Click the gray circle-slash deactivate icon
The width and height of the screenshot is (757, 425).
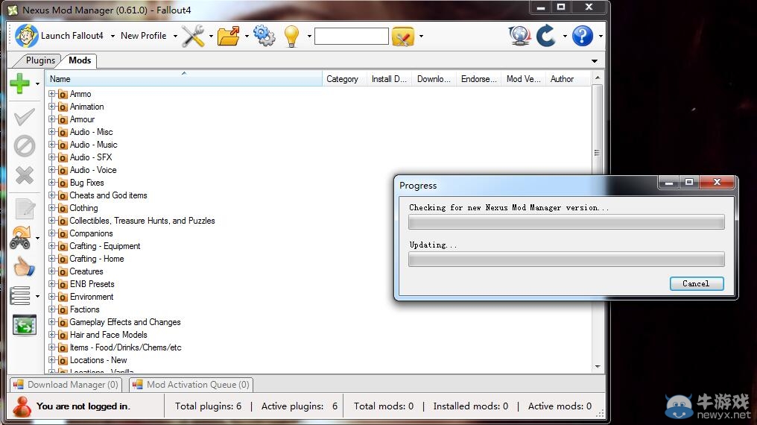pyautogui.click(x=24, y=146)
